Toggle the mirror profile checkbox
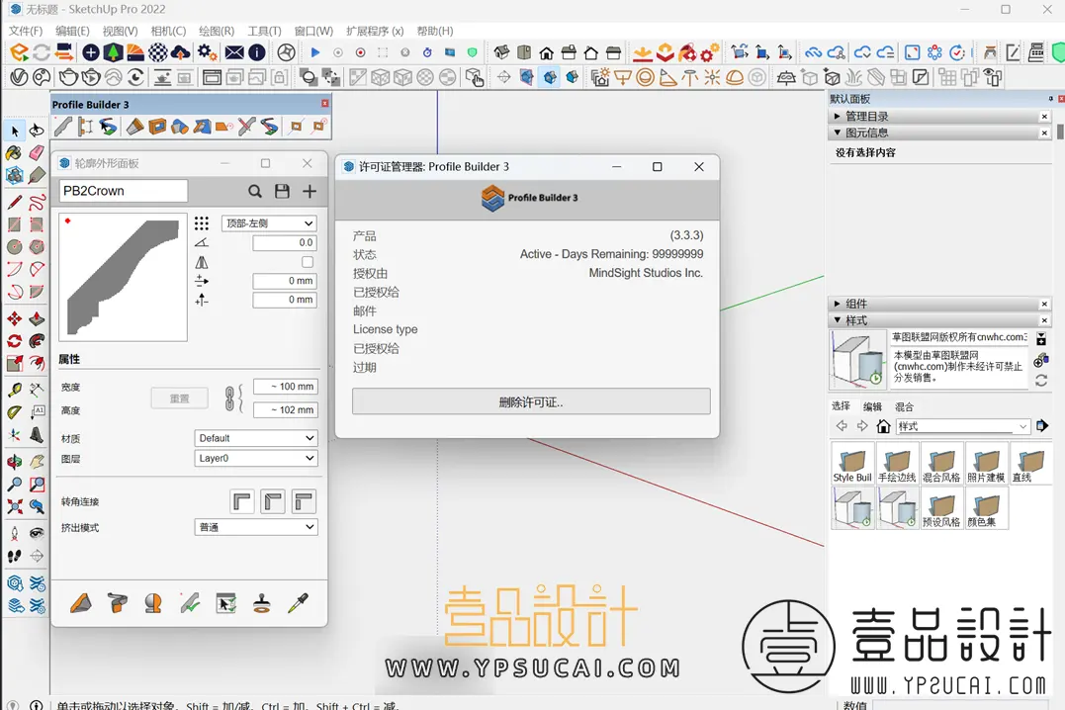Viewport: 1065px width, 710px height. click(x=308, y=262)
